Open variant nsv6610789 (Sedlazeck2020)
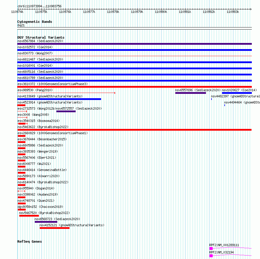 [40, 78]
